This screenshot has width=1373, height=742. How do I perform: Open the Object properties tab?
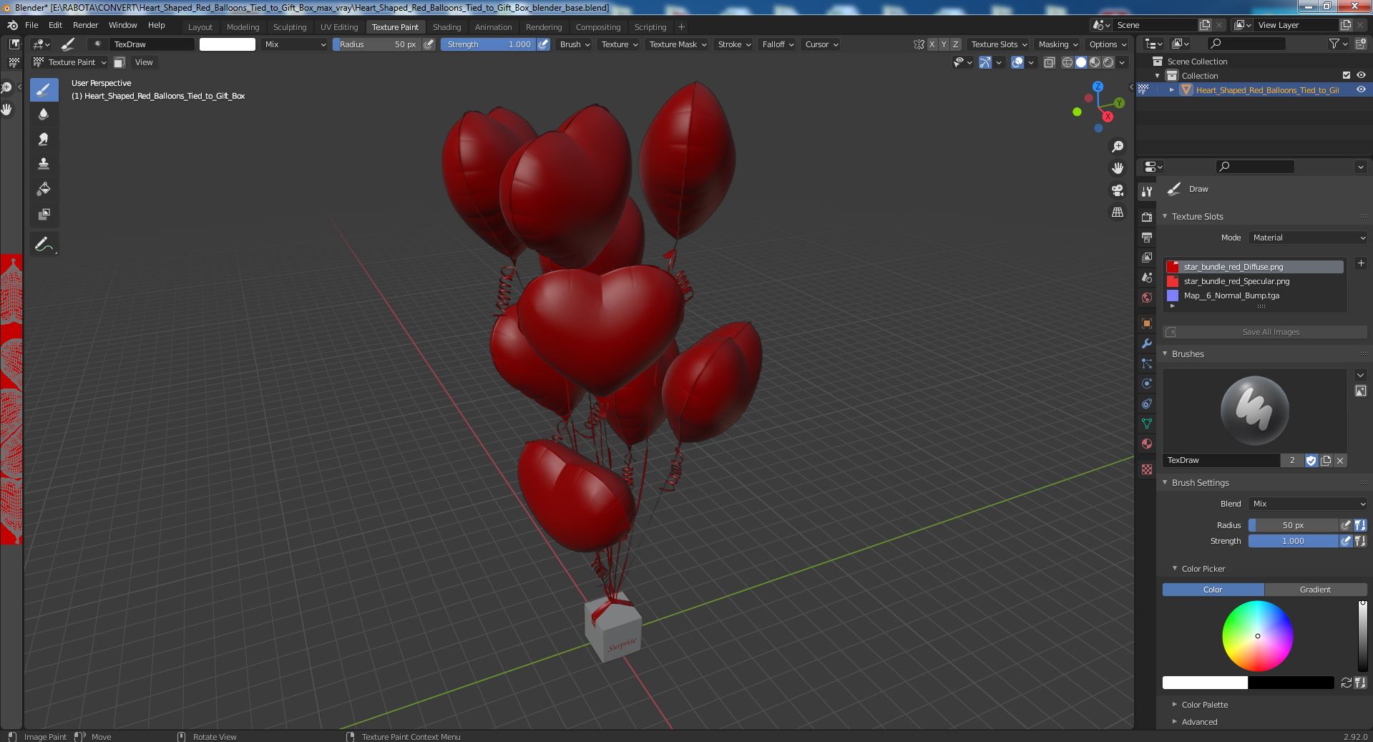click(x=1147, y=323)
